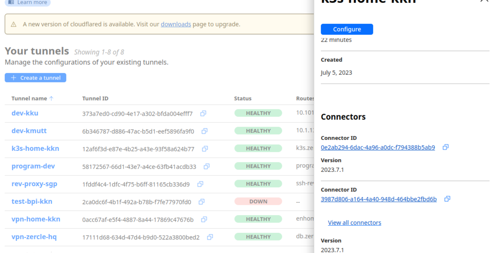Copy connector ID starting with 3987d806
Image resolution: width=490 pixels, height=253 pixels.
click(447, 199)
